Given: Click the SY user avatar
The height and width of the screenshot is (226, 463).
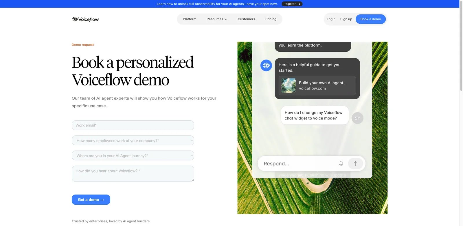Looking at the screenshot, I should [x=357, y=118].
